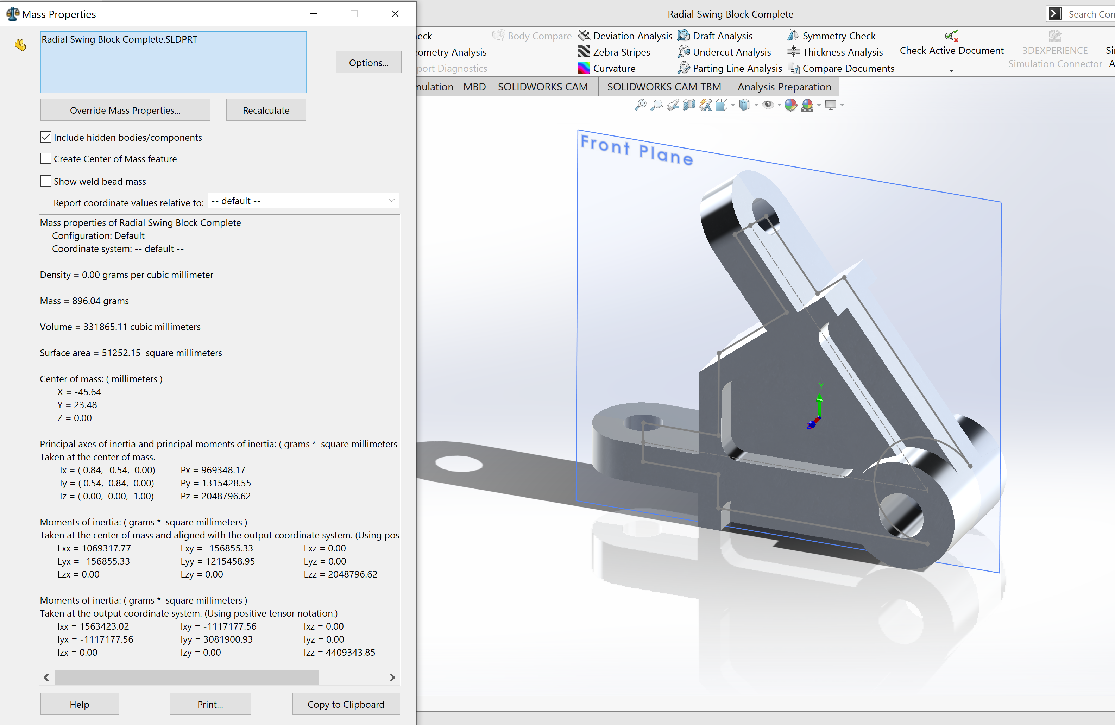1115x725 pixels.
Task: Click Copy to Clipboard button
Action: click(x=346, y=704)
